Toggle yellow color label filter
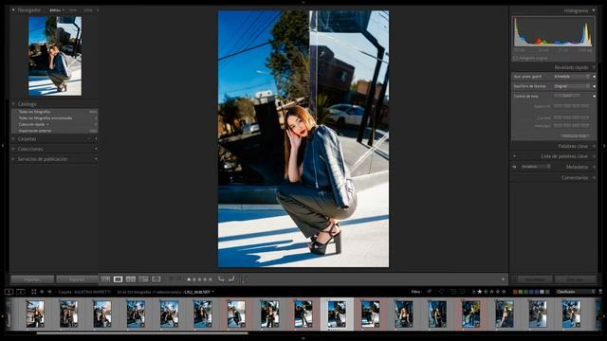The image size is (607, 341). coord(521,292)
